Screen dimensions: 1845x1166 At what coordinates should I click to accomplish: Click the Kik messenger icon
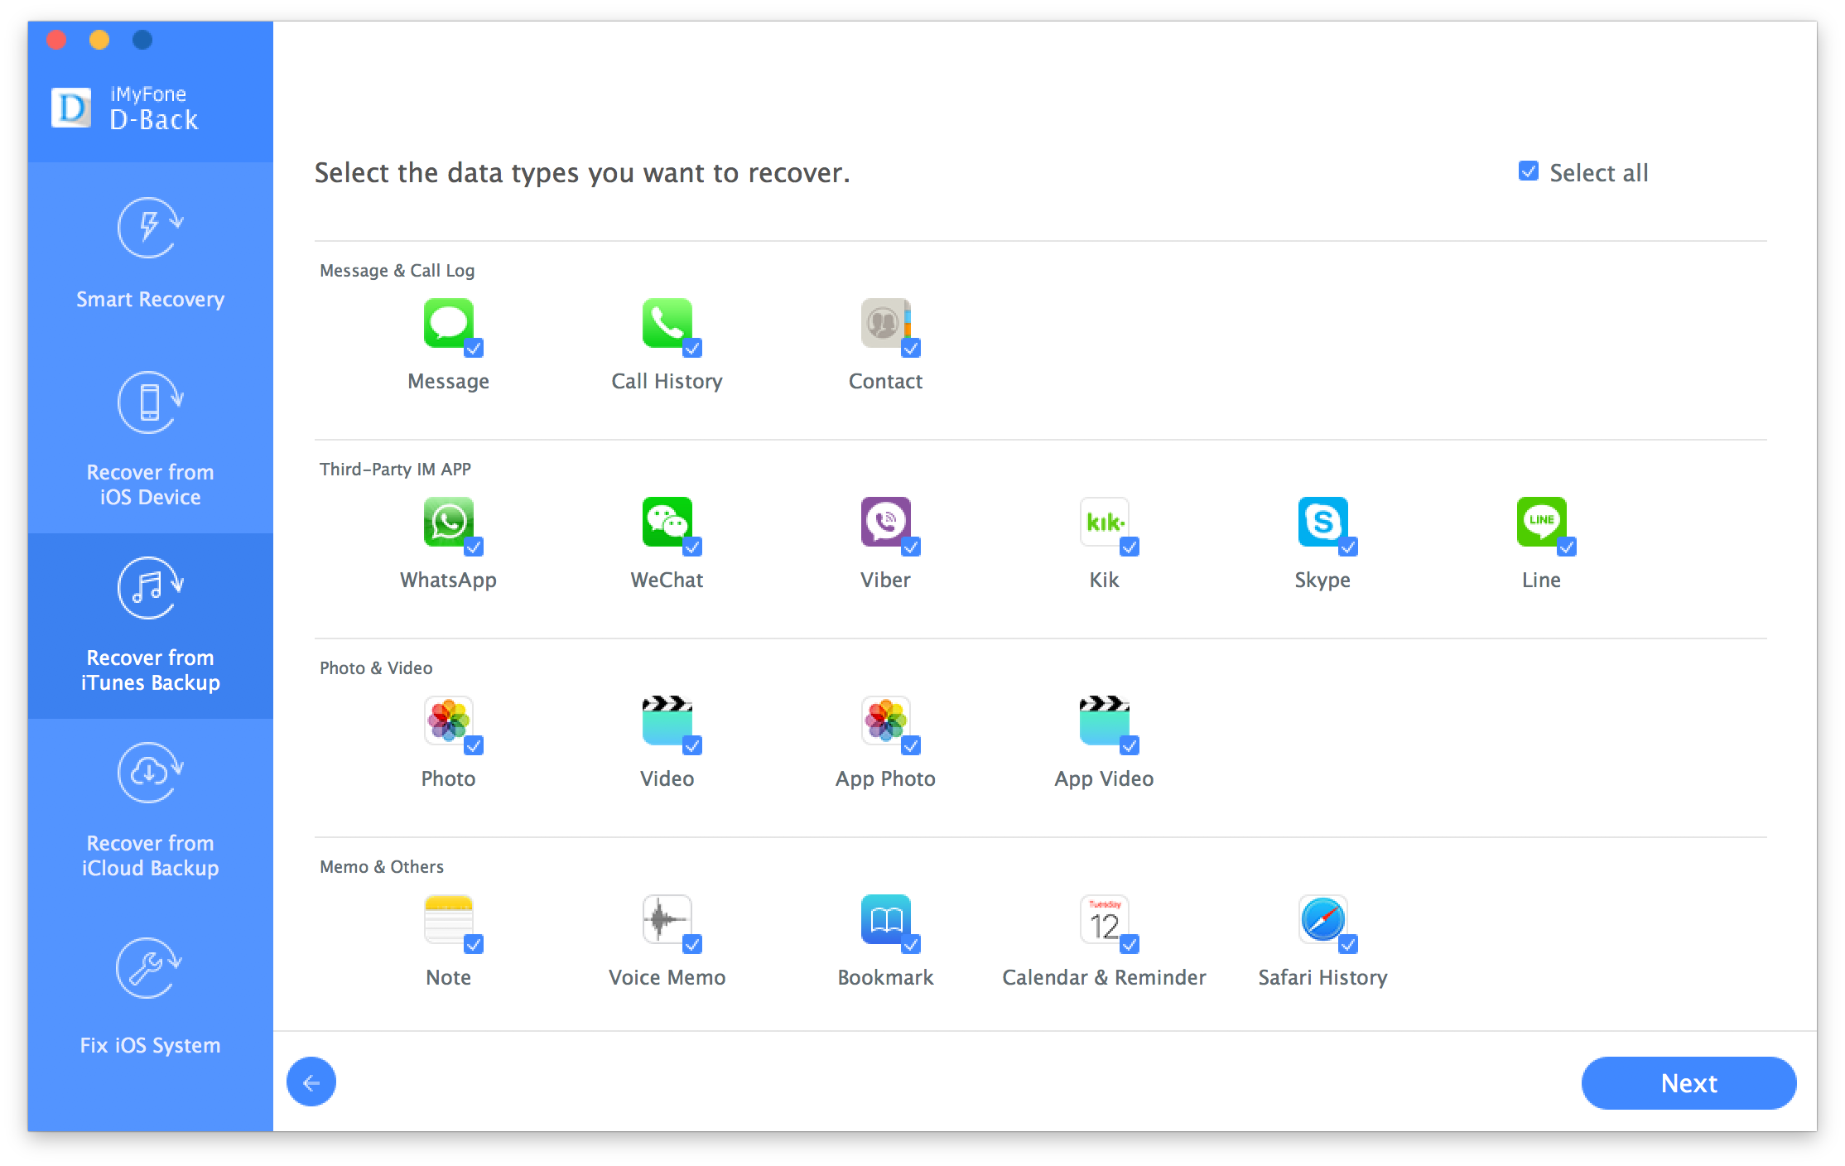[1104, 522]
